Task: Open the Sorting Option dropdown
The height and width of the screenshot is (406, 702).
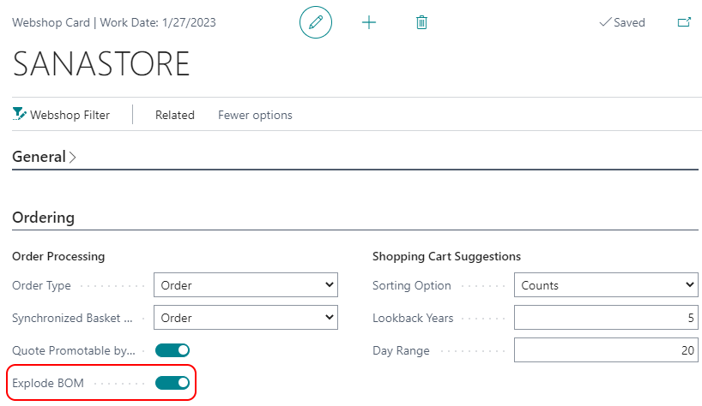Action: click(606, 285)
